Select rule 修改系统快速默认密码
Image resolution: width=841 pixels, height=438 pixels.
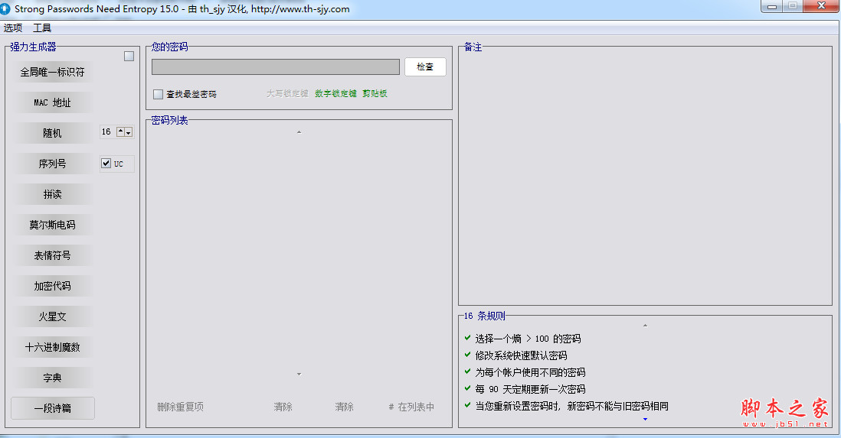pos(521,355)
